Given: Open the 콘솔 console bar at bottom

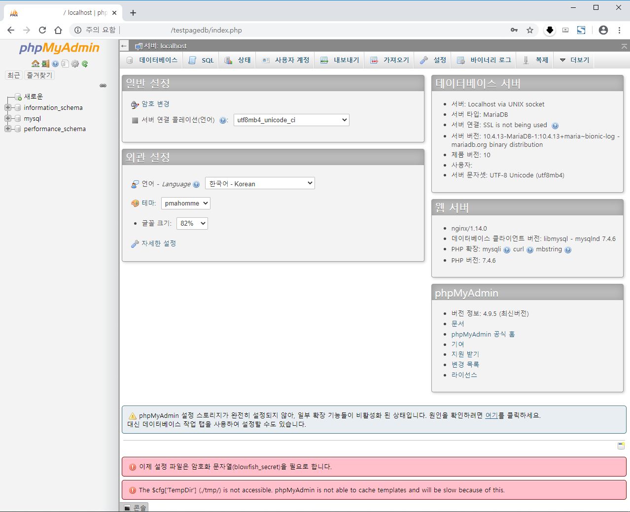Looking at the screenshot, I should click(135, 508).
